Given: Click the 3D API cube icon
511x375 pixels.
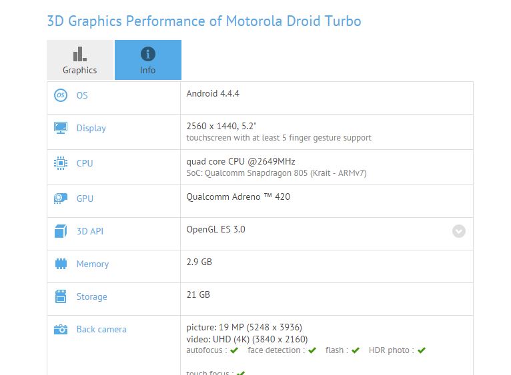Looking at the screenshot, I should point(61,231).
